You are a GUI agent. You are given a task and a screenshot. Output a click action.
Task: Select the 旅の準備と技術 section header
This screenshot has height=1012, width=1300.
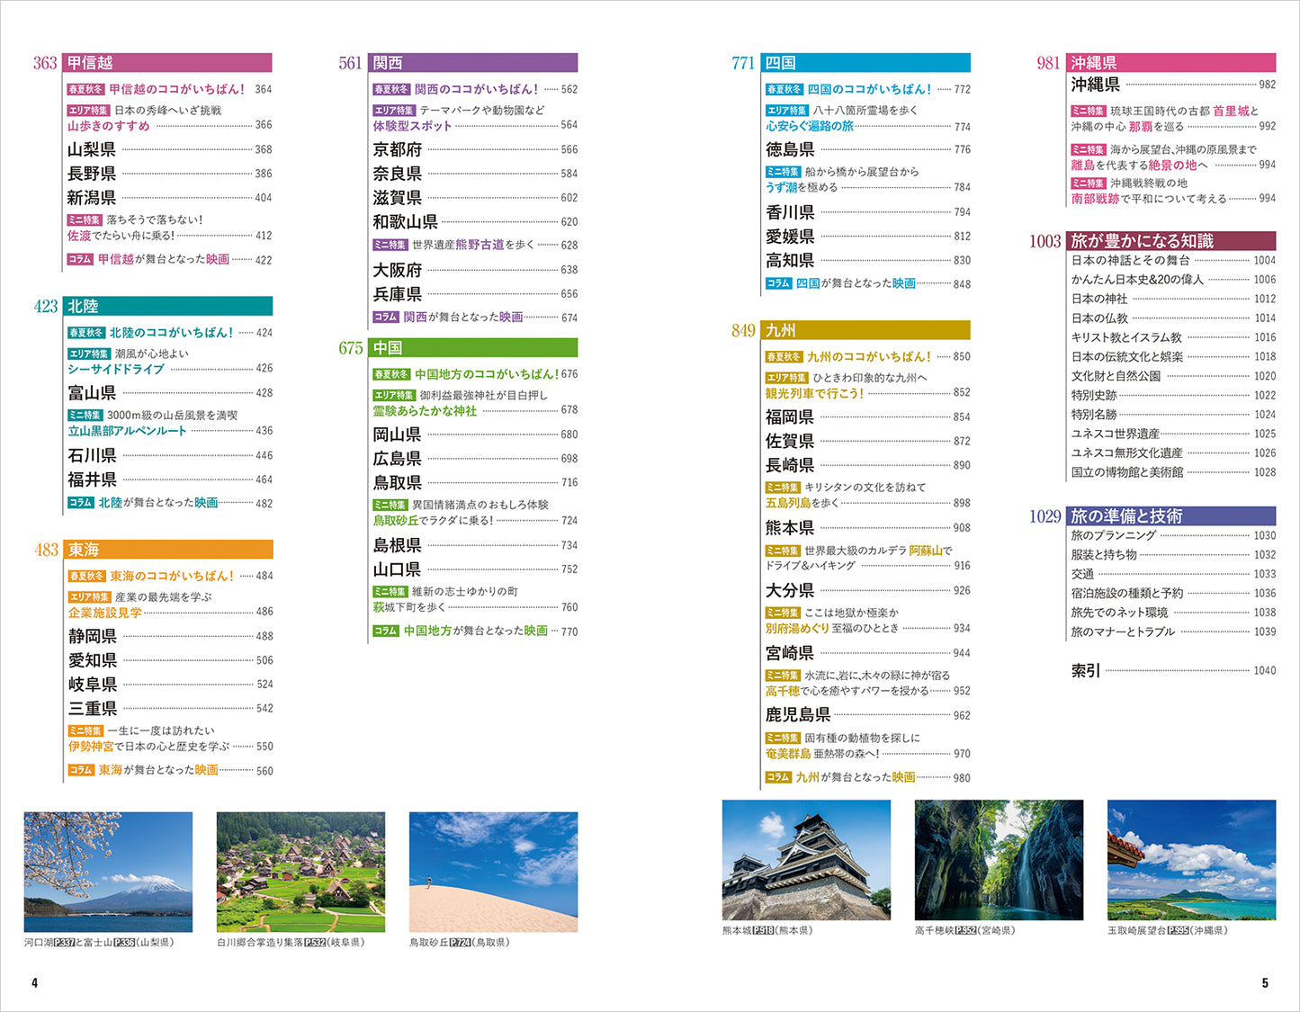click(1170, 516)
